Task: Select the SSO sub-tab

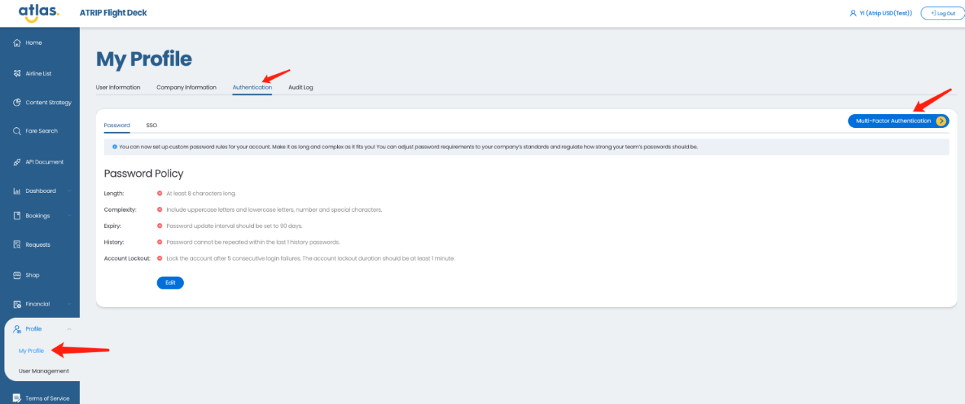Action: [x=151, y=126]
